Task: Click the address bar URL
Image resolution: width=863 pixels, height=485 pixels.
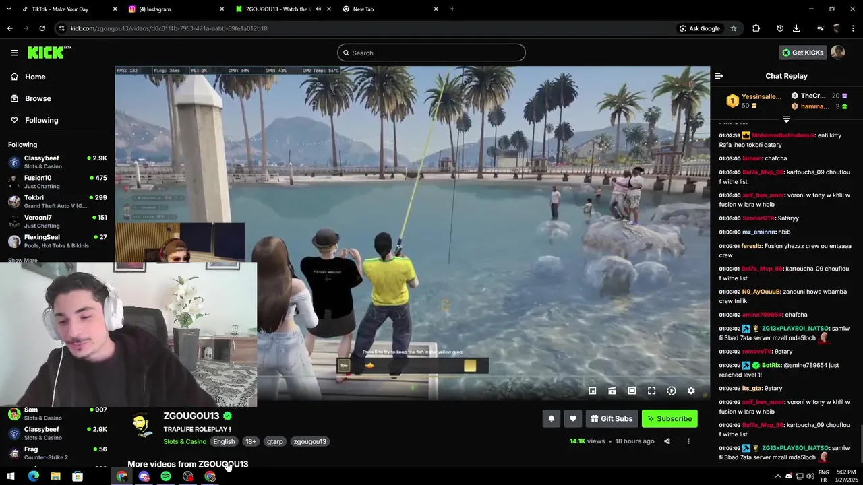Action: click(169, 28)
